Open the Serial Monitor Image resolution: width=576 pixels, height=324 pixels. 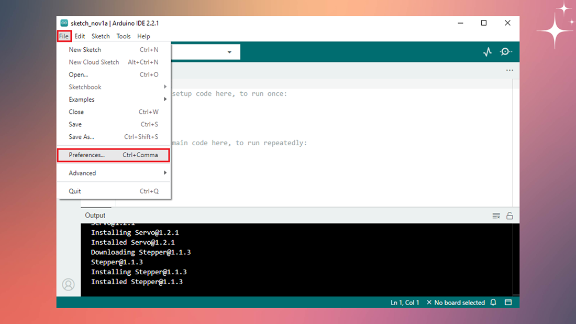tap(506, 52)
